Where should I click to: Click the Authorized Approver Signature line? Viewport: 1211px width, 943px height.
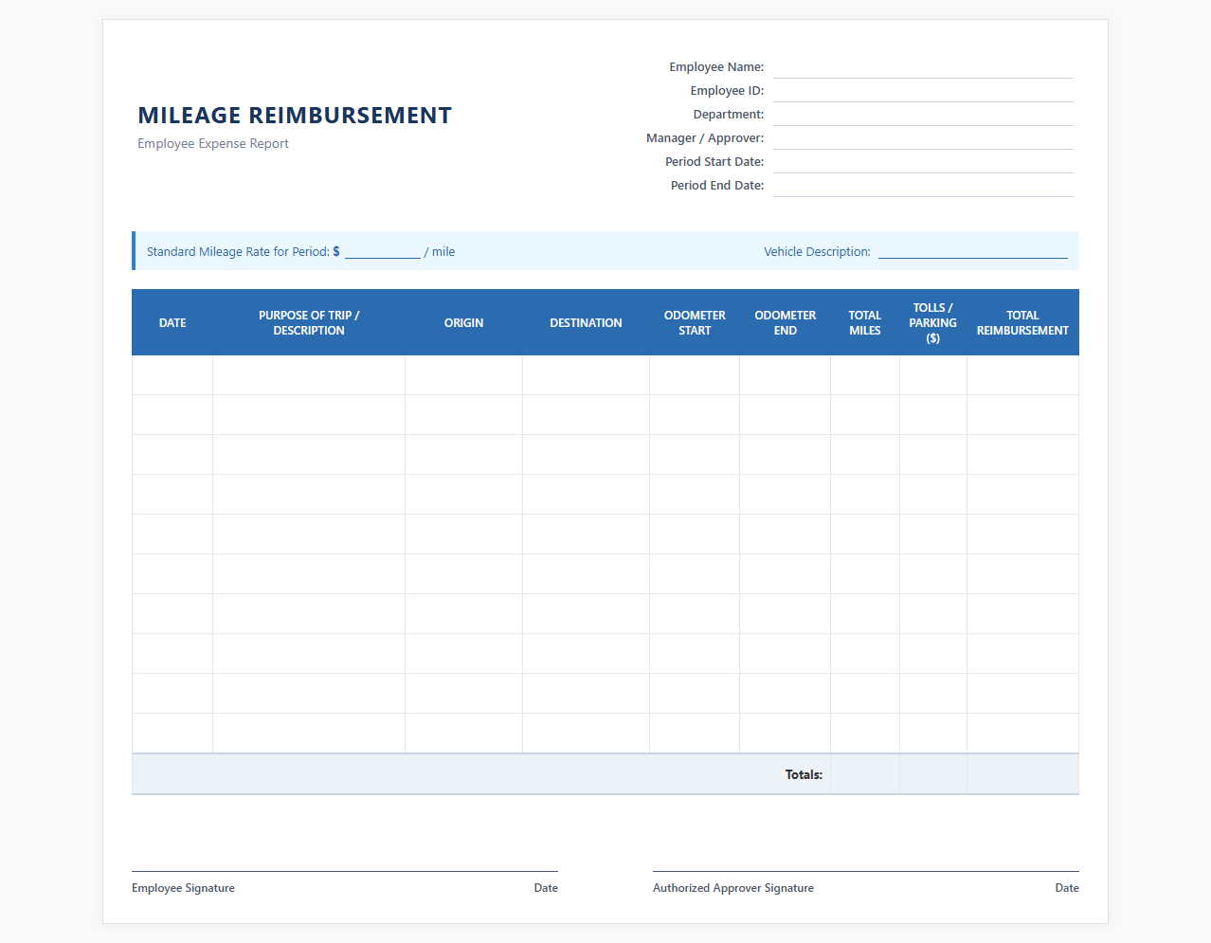coord(866,871)
